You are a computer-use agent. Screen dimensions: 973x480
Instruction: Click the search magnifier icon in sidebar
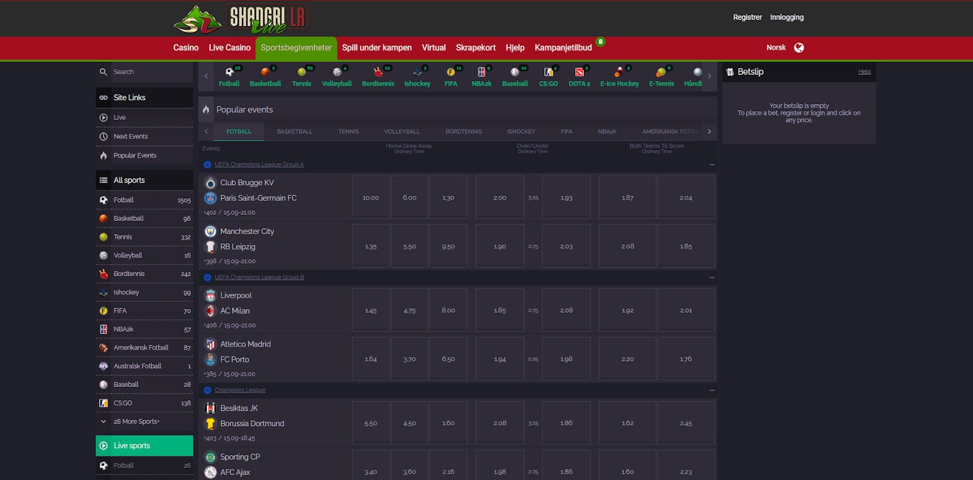click(103, 72)
